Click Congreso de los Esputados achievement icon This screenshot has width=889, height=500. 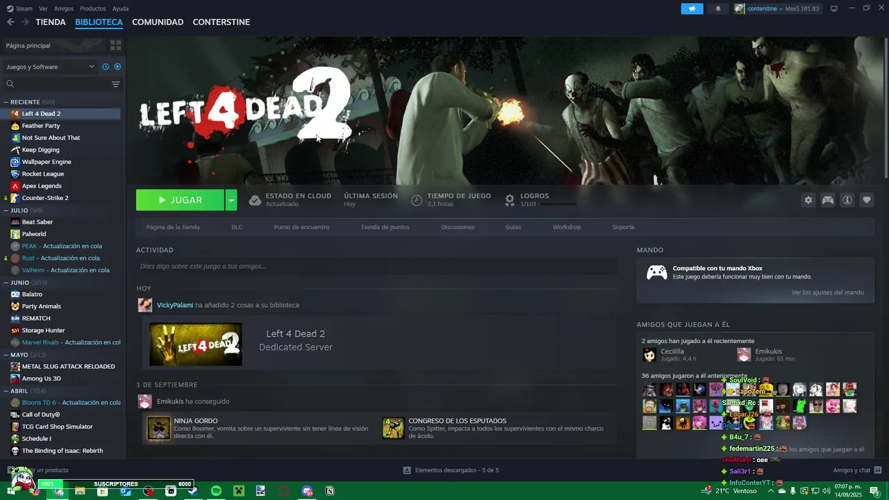tap(393, 428)
